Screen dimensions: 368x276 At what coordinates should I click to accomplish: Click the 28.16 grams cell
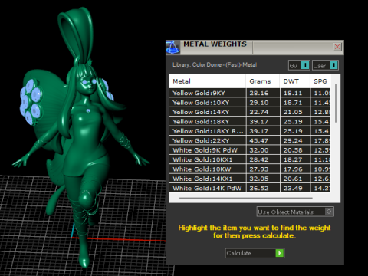[263, 93]
